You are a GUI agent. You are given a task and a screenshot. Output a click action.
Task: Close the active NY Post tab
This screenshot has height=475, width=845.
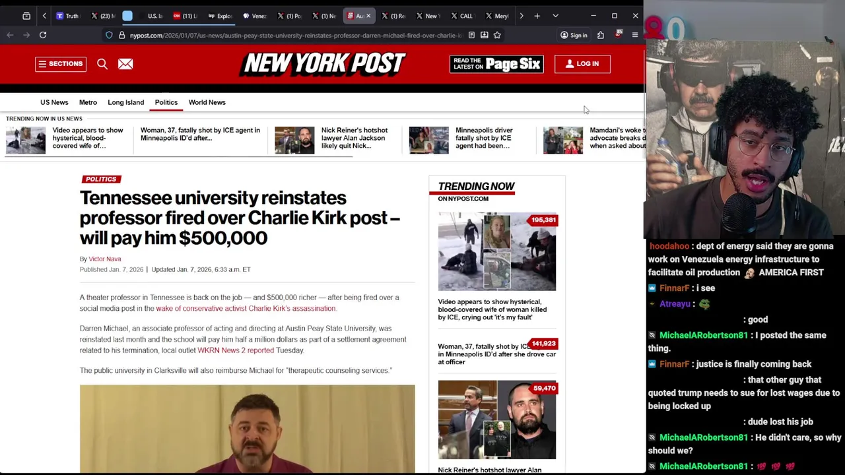[368, 16]
